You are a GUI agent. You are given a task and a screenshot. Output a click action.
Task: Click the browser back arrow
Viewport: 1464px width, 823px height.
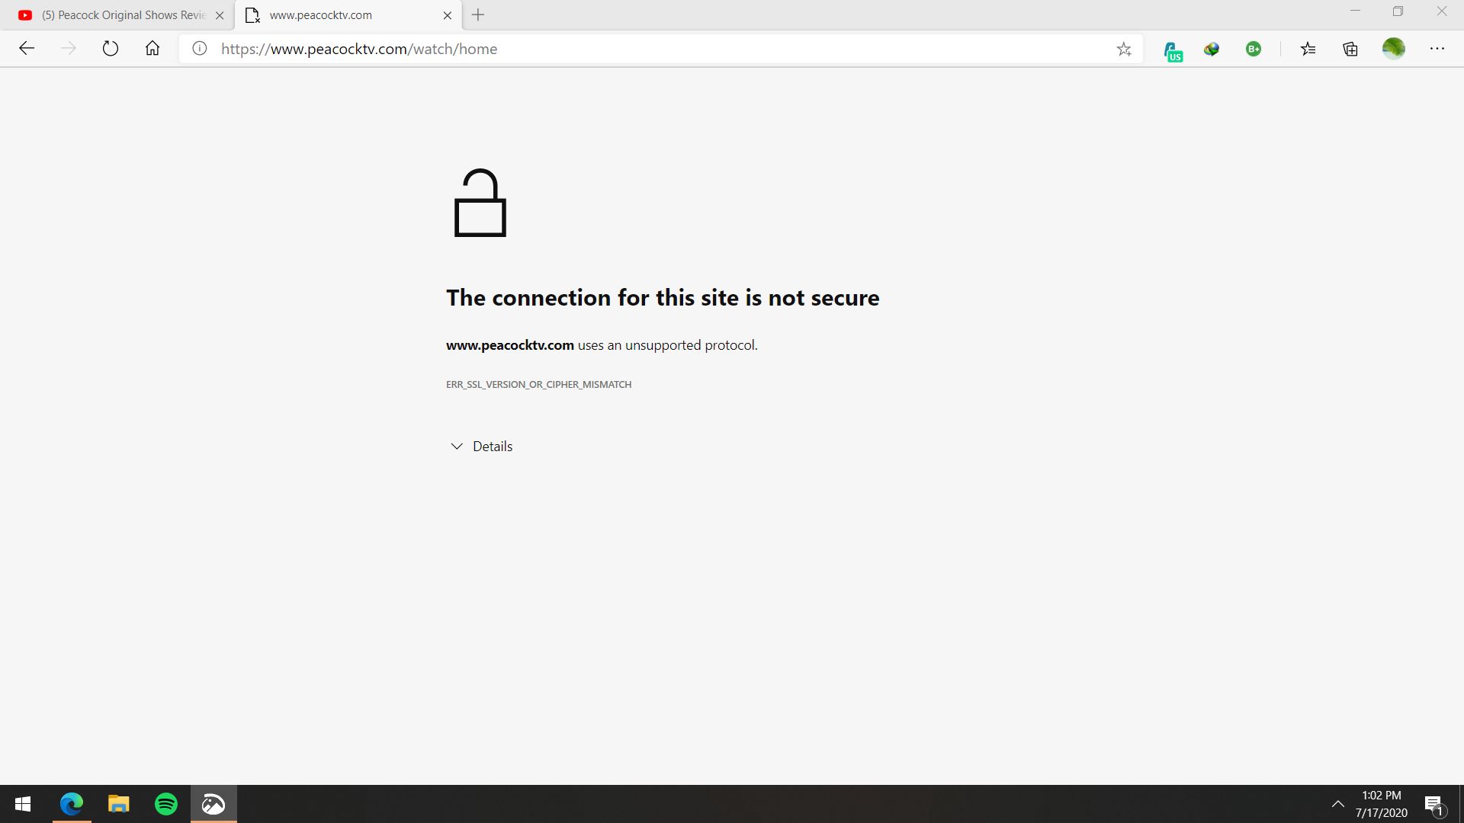pyautogui.click(x=27, y=49)
